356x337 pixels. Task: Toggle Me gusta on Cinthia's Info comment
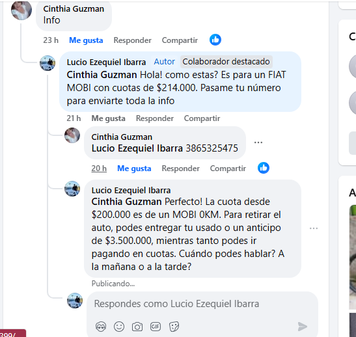pos(86,40)
